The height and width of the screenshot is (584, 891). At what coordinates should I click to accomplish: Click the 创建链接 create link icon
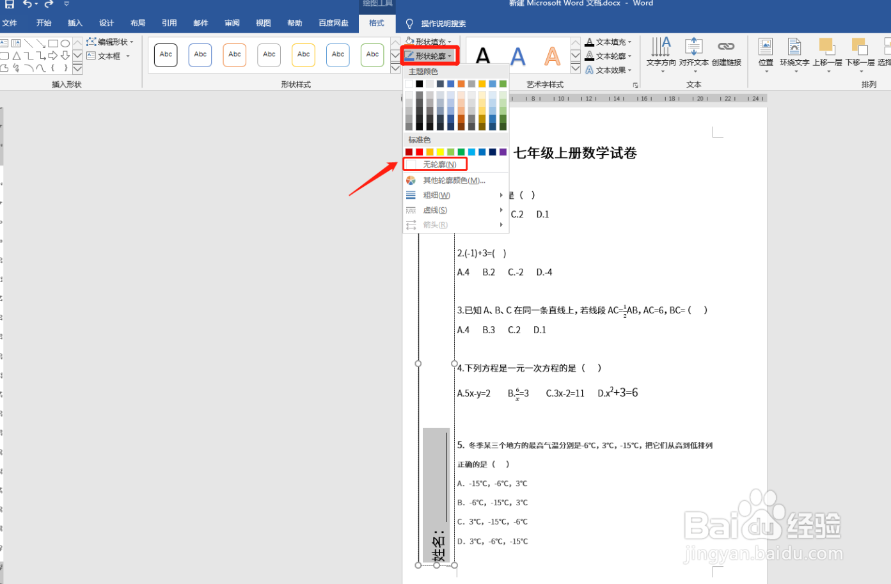click(726, 46)
